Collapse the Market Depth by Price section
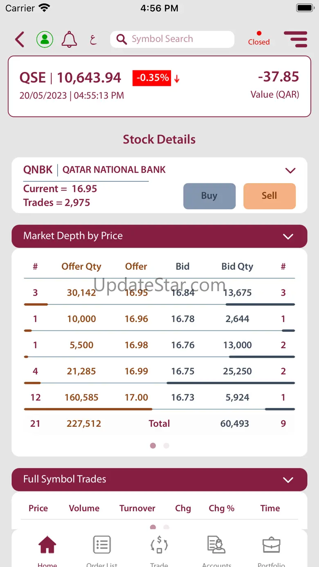The image size is (319, 567). pyautogui.click(x=288, y=236)
